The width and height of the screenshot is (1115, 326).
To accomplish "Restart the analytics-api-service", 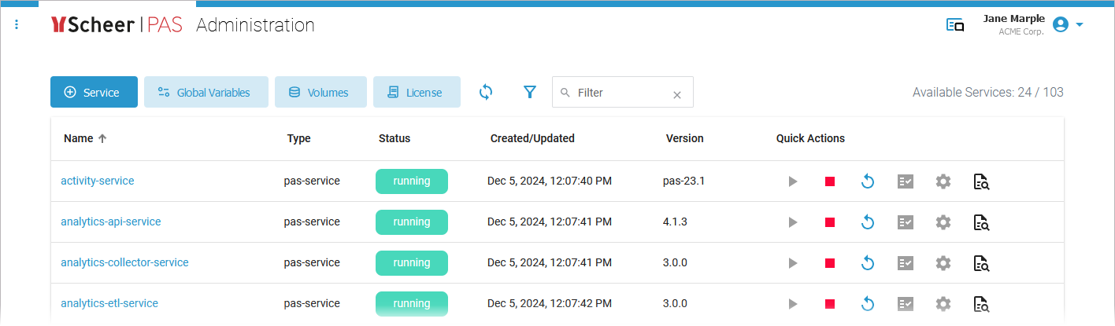I will [868, 222].
